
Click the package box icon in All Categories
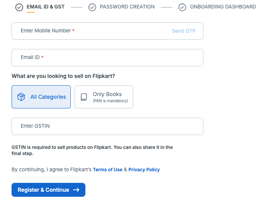click(x=22, y=97)
